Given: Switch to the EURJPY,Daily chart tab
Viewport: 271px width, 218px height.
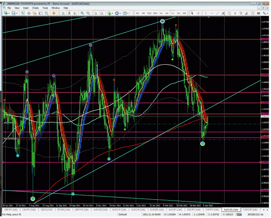Looking at the screenshot, I should point(194,210).
